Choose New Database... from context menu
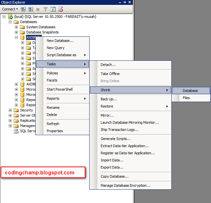 pos(62,41)
